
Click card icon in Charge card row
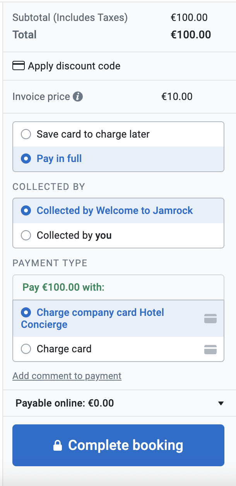click(210, 349)
